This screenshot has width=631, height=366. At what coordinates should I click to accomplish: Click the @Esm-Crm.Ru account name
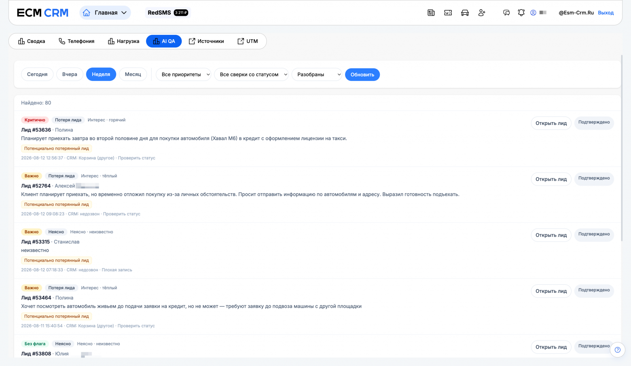coord(576,13)
